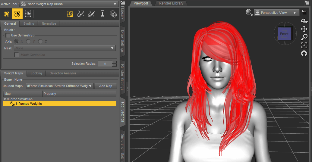
Task: Click the Property column header
Action: point(79,94)
